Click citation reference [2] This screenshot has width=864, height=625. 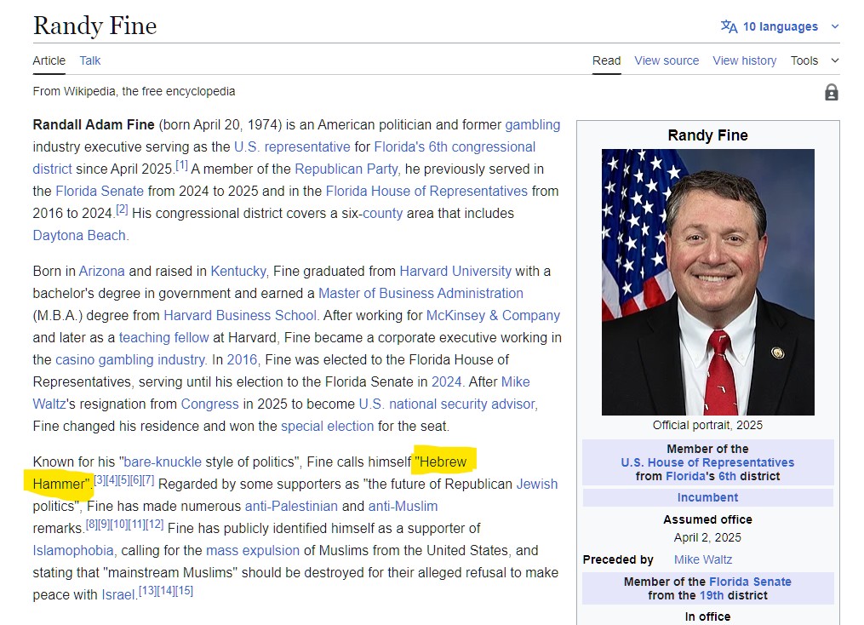click(x=122, y=209)
